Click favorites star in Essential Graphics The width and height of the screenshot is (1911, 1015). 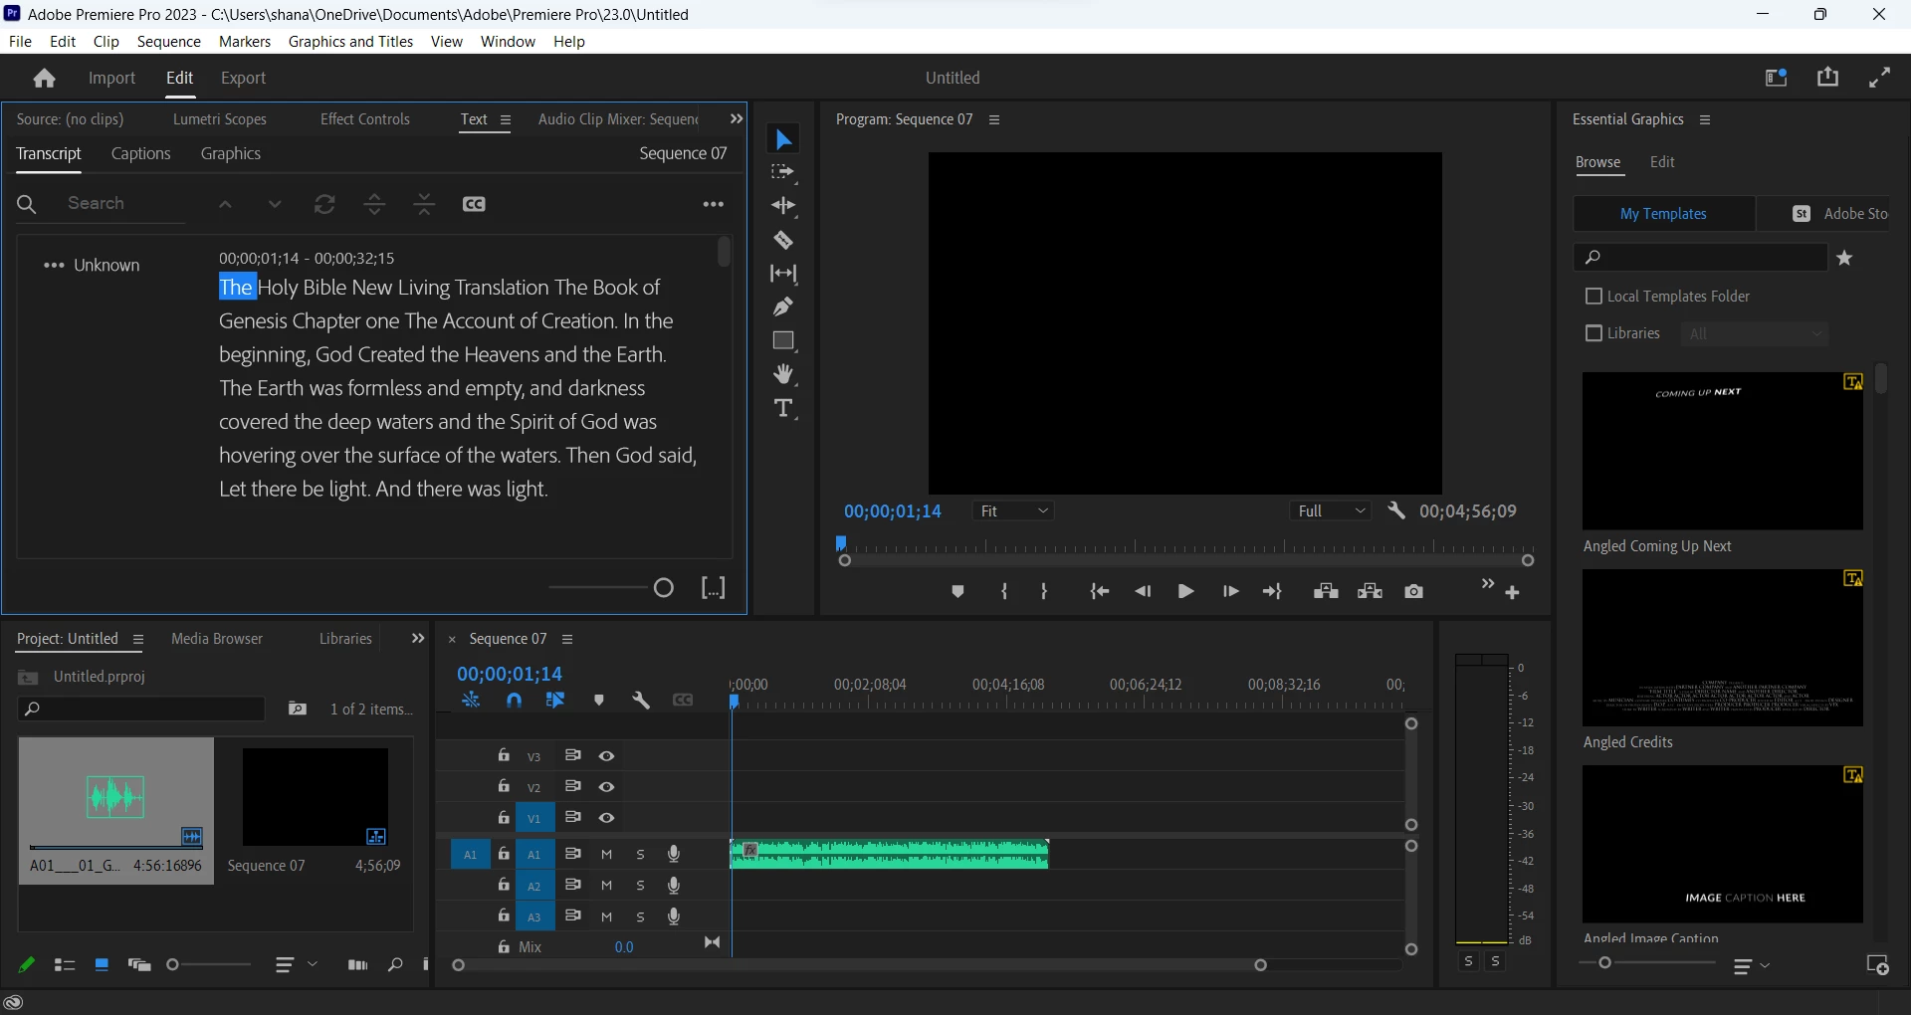(1845, 259)
